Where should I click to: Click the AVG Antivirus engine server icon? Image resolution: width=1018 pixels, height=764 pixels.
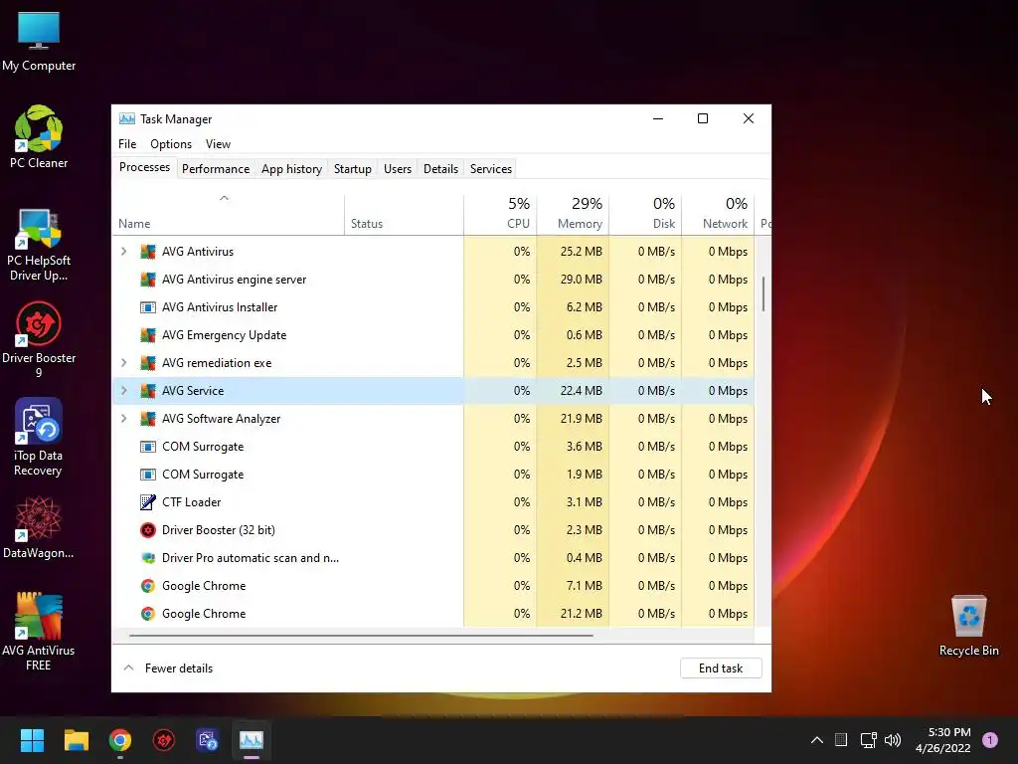148,280
